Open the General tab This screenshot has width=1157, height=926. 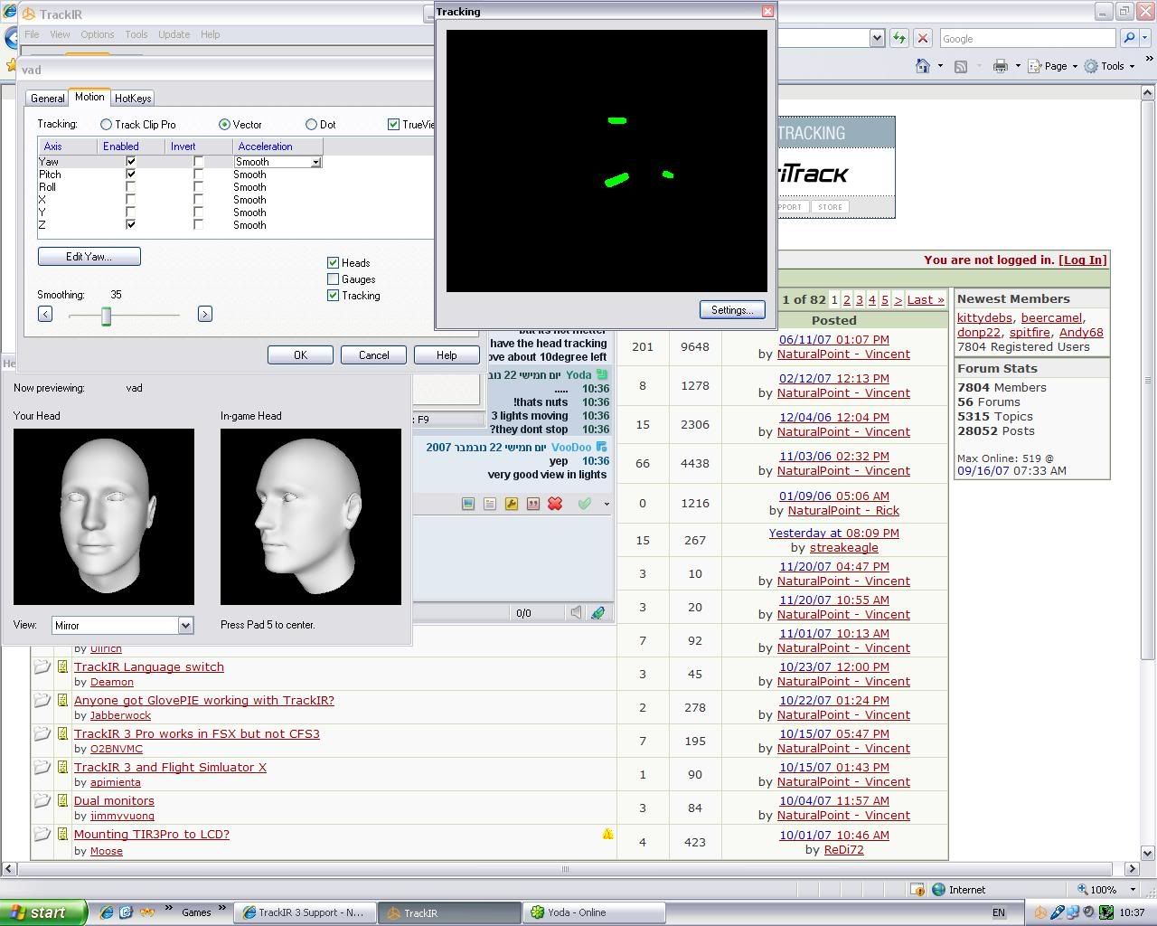[47, 99]
